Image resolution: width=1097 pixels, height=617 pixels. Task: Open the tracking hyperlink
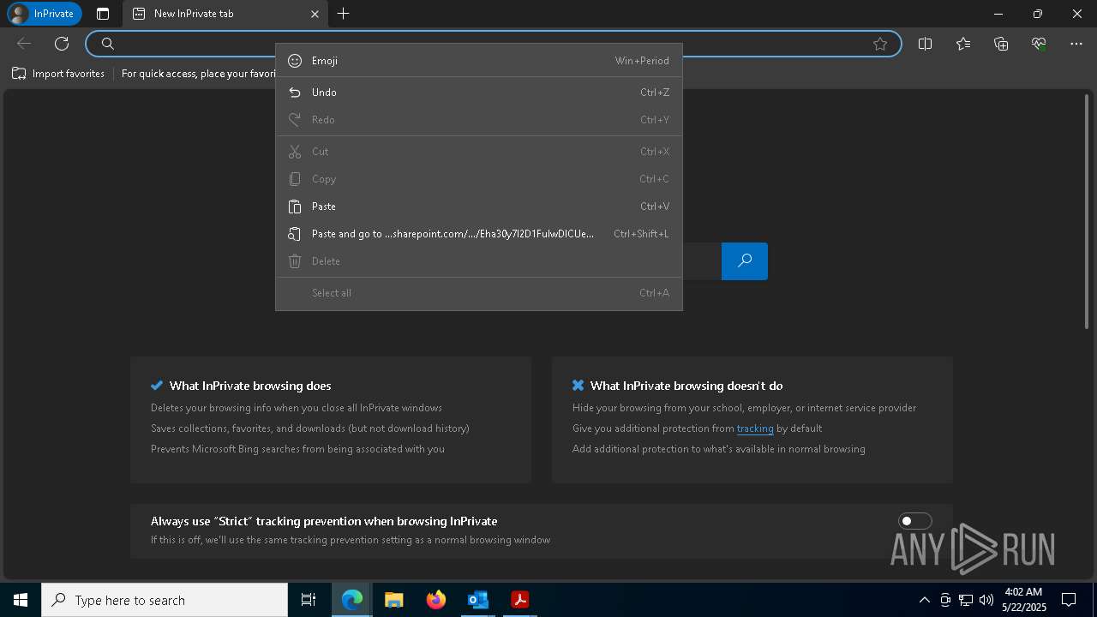point(755,428)
